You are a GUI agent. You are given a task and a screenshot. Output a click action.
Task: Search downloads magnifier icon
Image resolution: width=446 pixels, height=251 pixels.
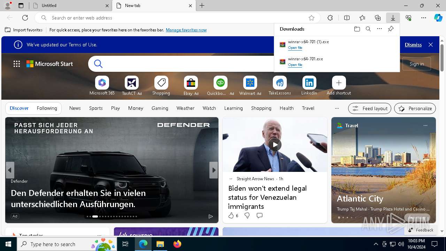pos(368,29)
